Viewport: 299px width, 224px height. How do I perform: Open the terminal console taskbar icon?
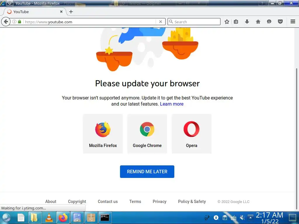coord(105,218)
